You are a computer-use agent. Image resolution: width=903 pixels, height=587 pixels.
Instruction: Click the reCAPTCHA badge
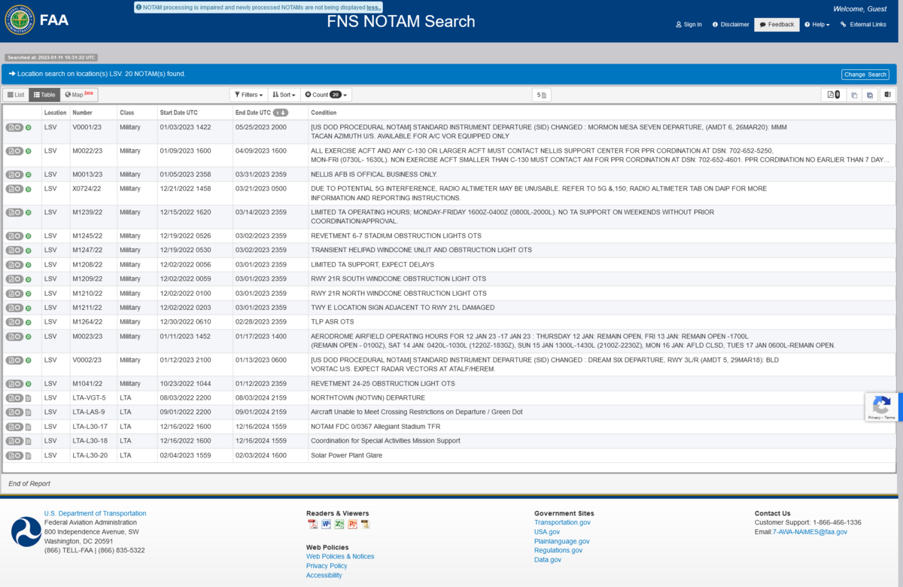[x=881, y=406]
